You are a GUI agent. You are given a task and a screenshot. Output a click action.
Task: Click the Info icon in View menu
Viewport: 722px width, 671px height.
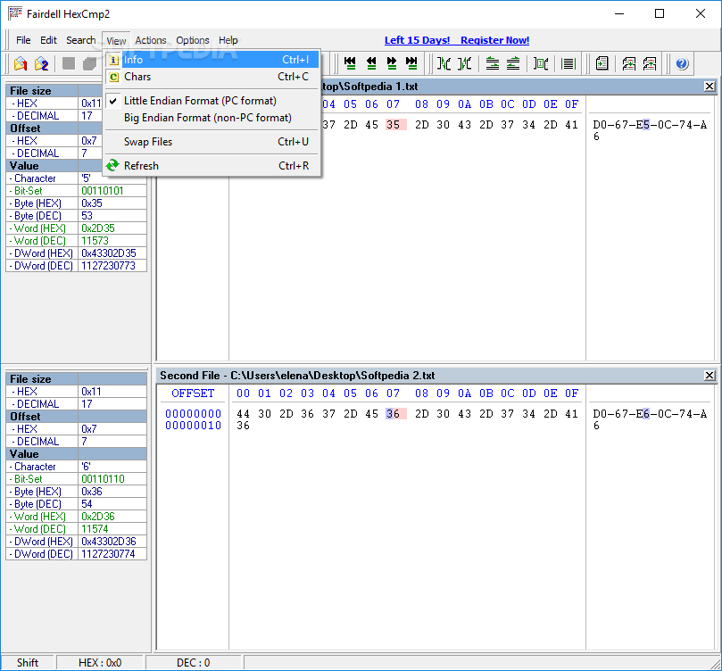point(113,60)
